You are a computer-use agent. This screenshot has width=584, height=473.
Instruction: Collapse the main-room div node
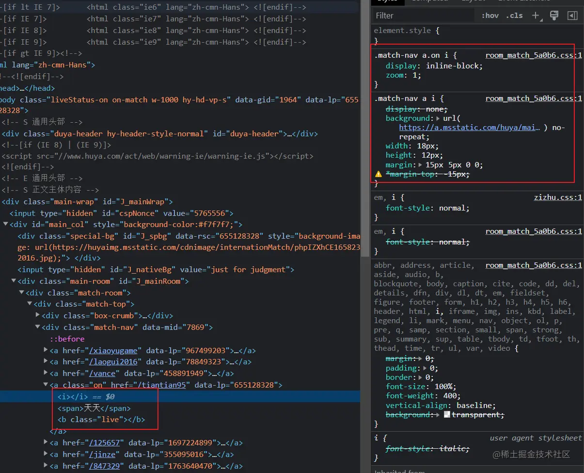pos(14,281)
